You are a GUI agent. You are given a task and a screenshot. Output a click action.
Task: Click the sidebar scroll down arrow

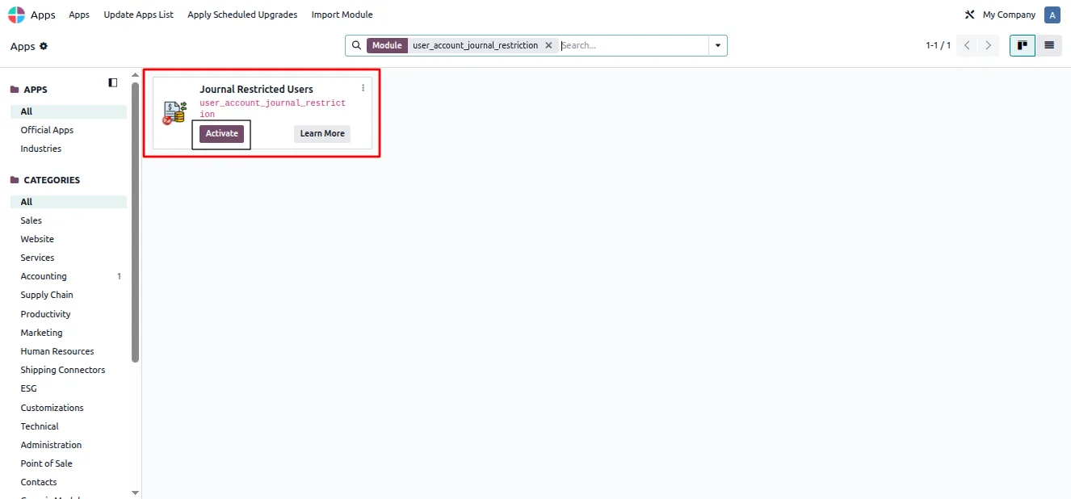[135, 493]
